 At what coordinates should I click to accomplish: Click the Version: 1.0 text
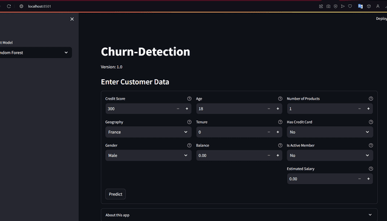111,67
